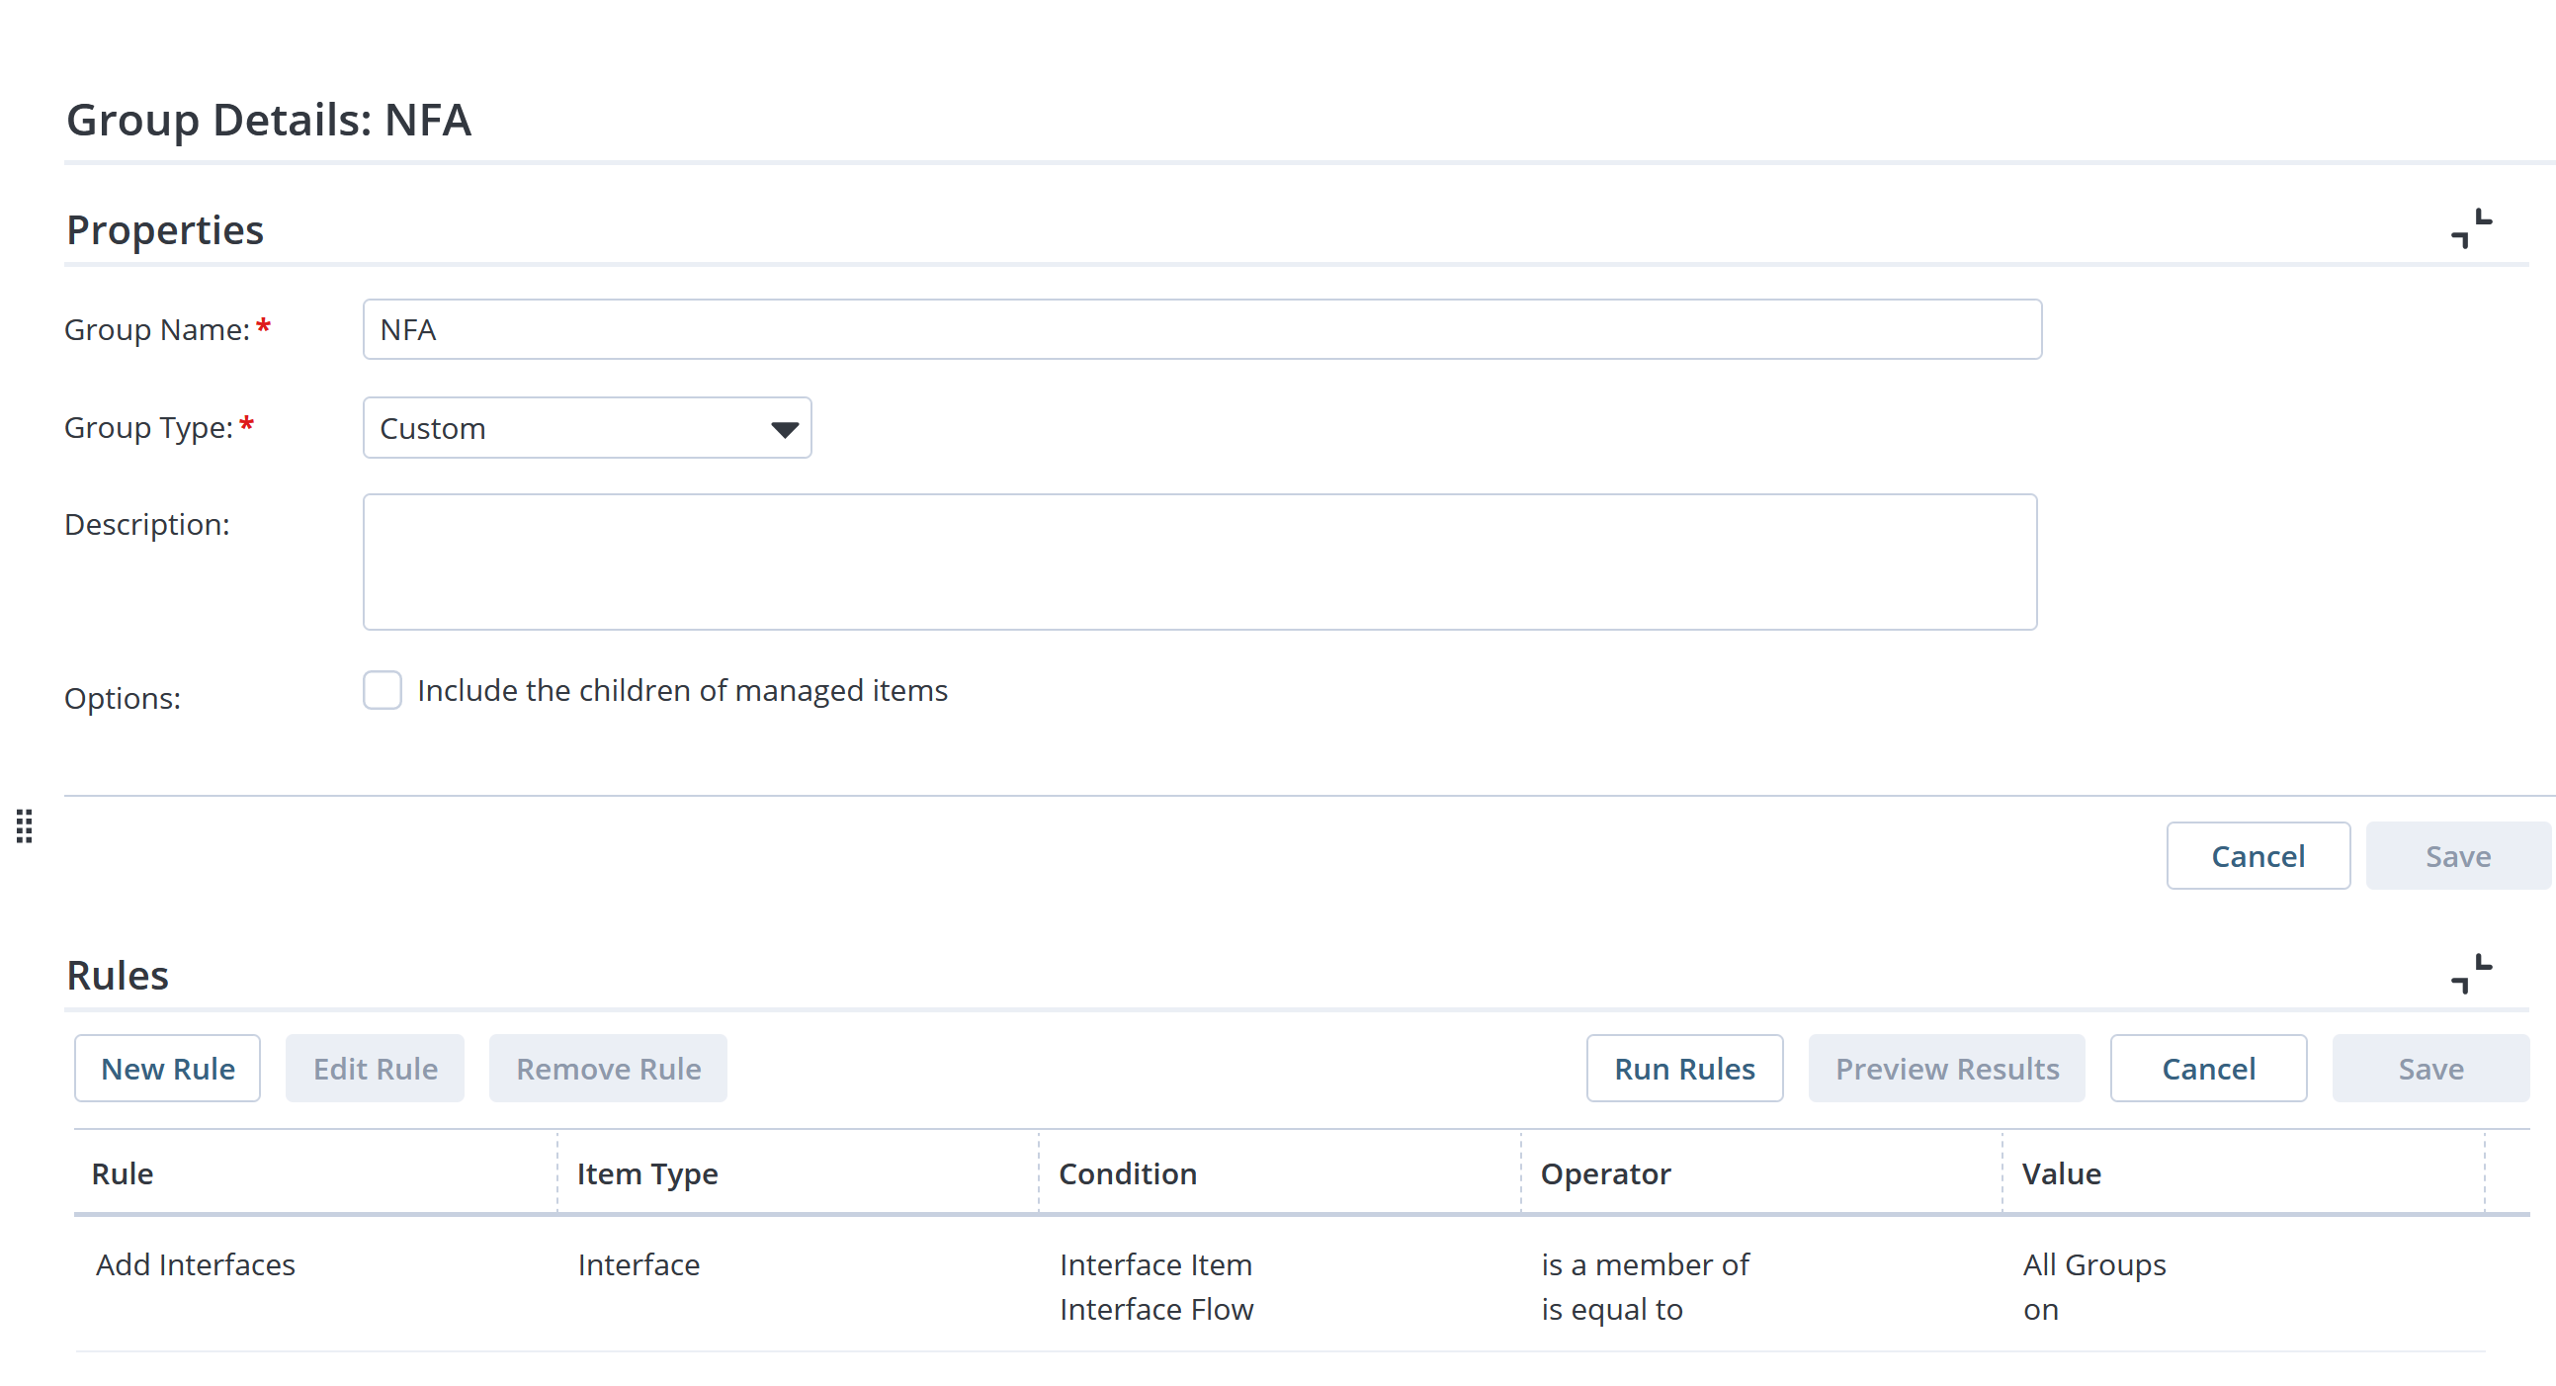Image resolution: width=2556 pixels, height=1386 pixels.
Task: Cancel changes in the Rules section
Action: 2208,1068
